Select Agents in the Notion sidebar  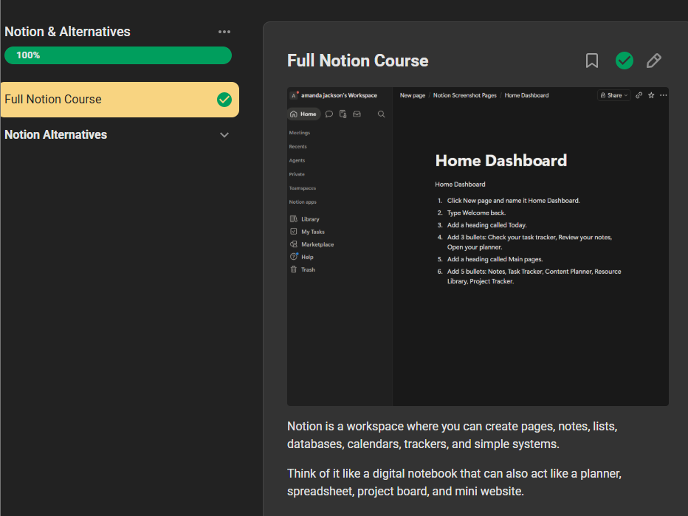(x=297, y=160)
